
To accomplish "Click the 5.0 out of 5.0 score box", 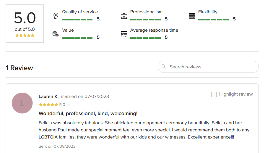I will click(x=25, y=23).
